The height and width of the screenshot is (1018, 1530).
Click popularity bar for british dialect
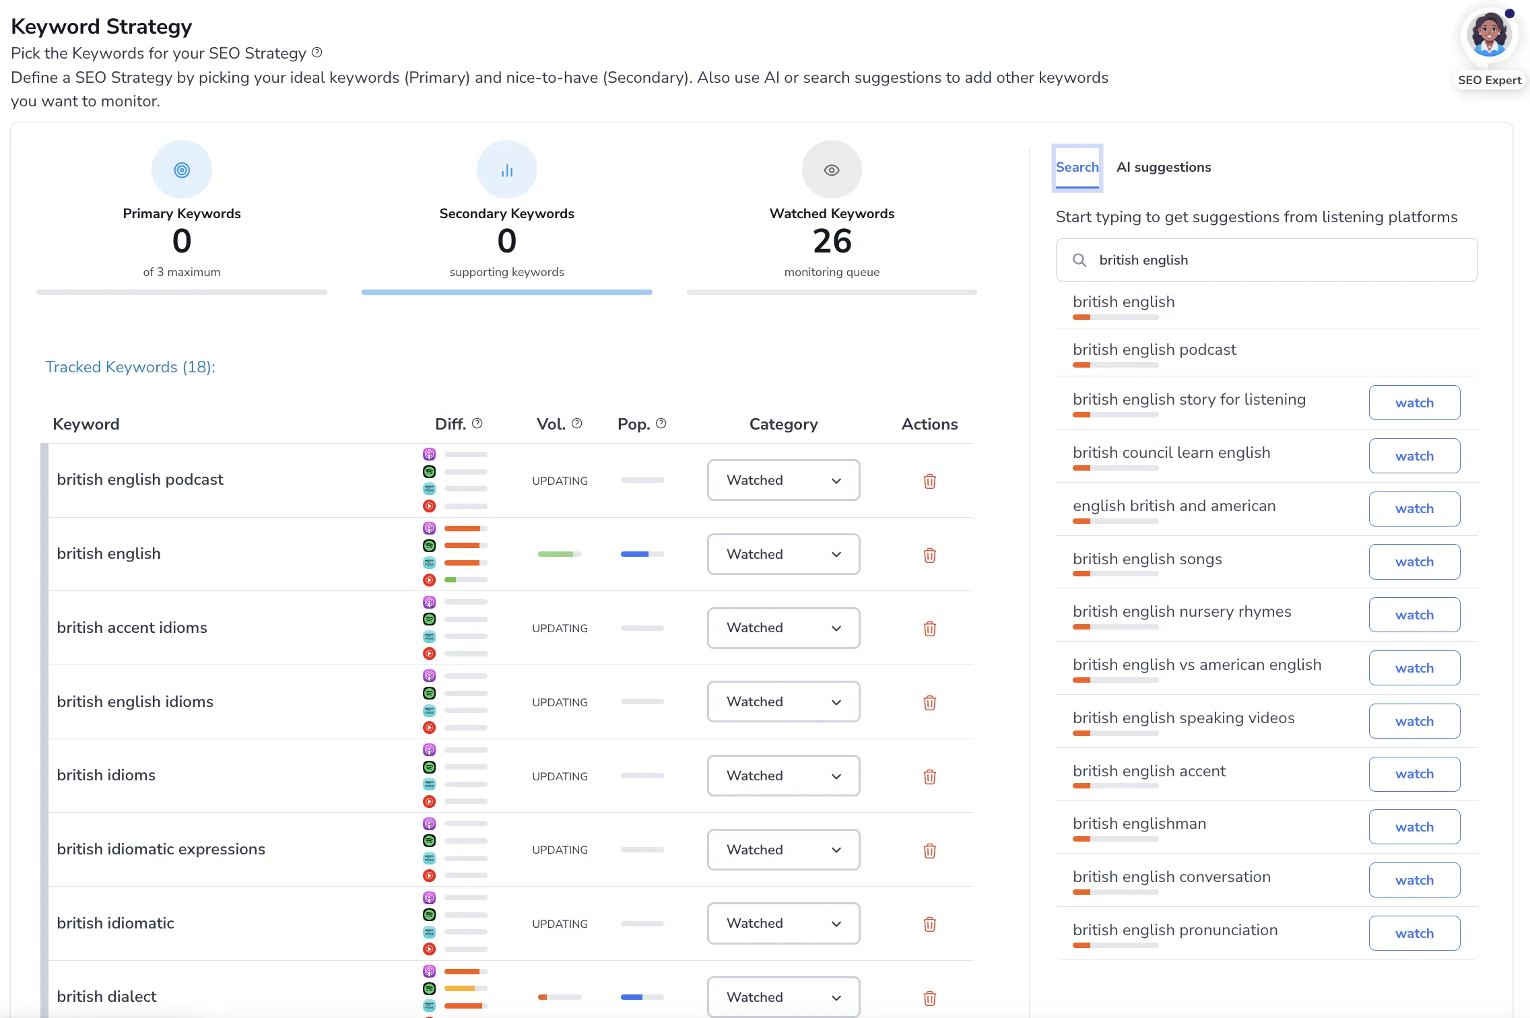(642, 997)
